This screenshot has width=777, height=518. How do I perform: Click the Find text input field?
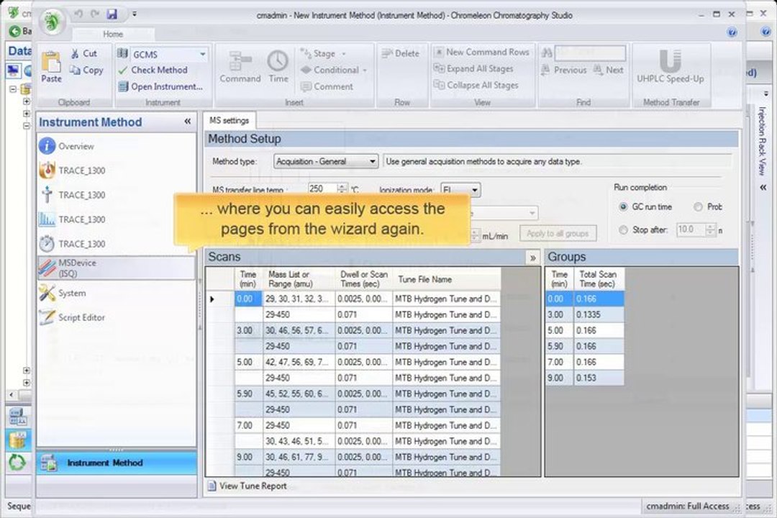click(590, 53)
